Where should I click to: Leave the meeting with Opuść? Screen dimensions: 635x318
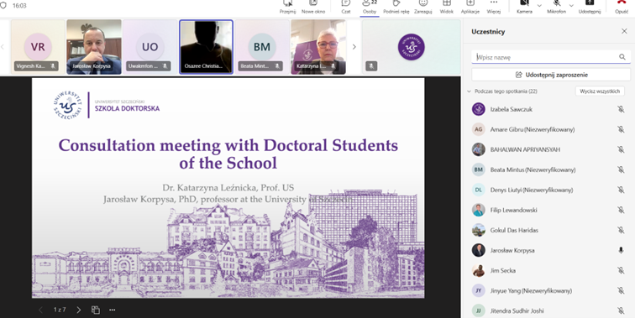click(622, 7)
